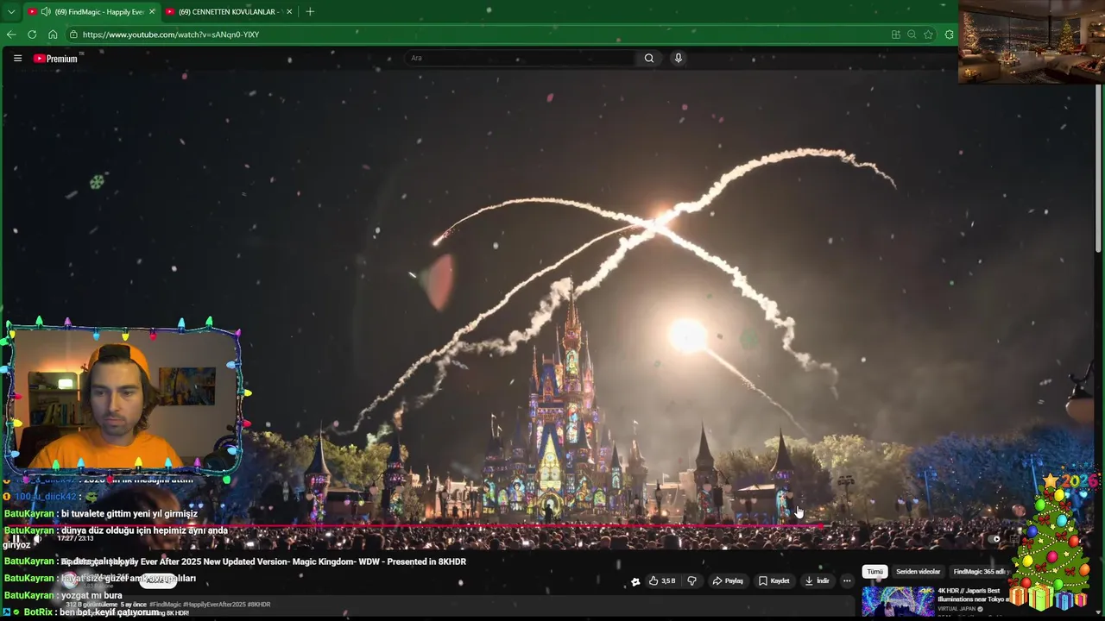Viewport: 1105px width, 621px height.
Task: Select the FindMagic 365 chip
Action: click(x=979, y=572)
